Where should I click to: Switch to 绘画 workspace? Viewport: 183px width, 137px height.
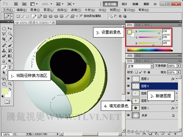pos(135,4)
